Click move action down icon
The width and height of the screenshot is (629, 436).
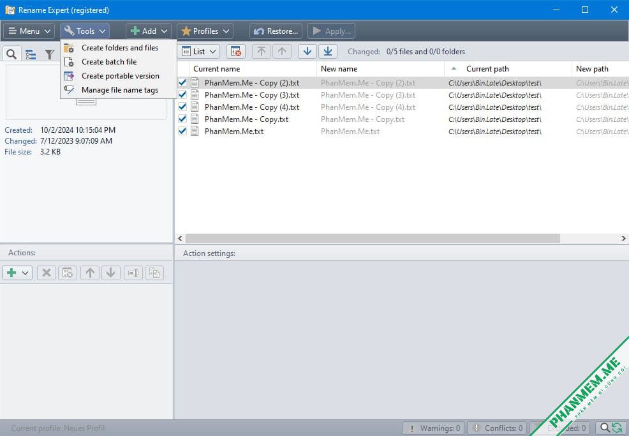(111, 273)
